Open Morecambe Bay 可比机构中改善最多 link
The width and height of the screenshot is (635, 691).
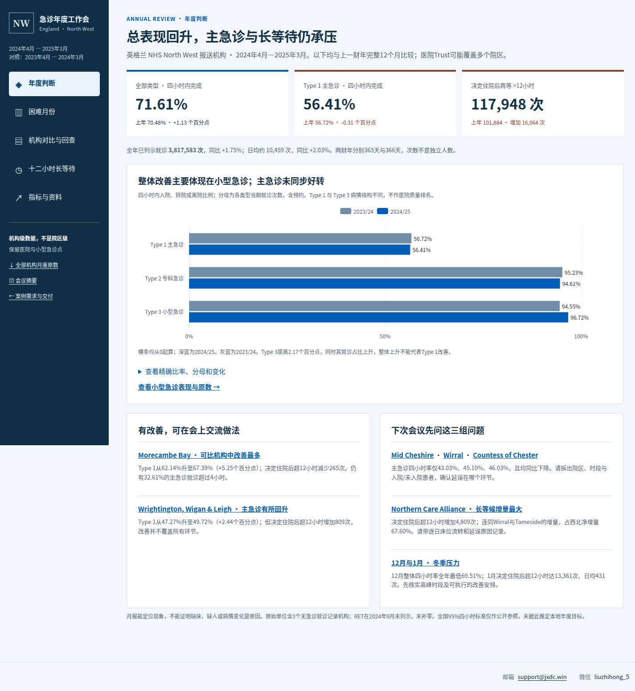click(199, 455)
